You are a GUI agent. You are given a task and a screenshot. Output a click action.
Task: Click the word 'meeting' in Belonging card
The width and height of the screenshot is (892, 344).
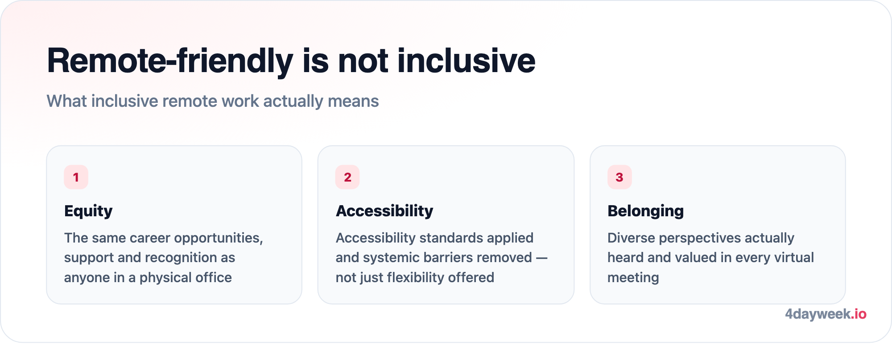click(x=633, y=278)
